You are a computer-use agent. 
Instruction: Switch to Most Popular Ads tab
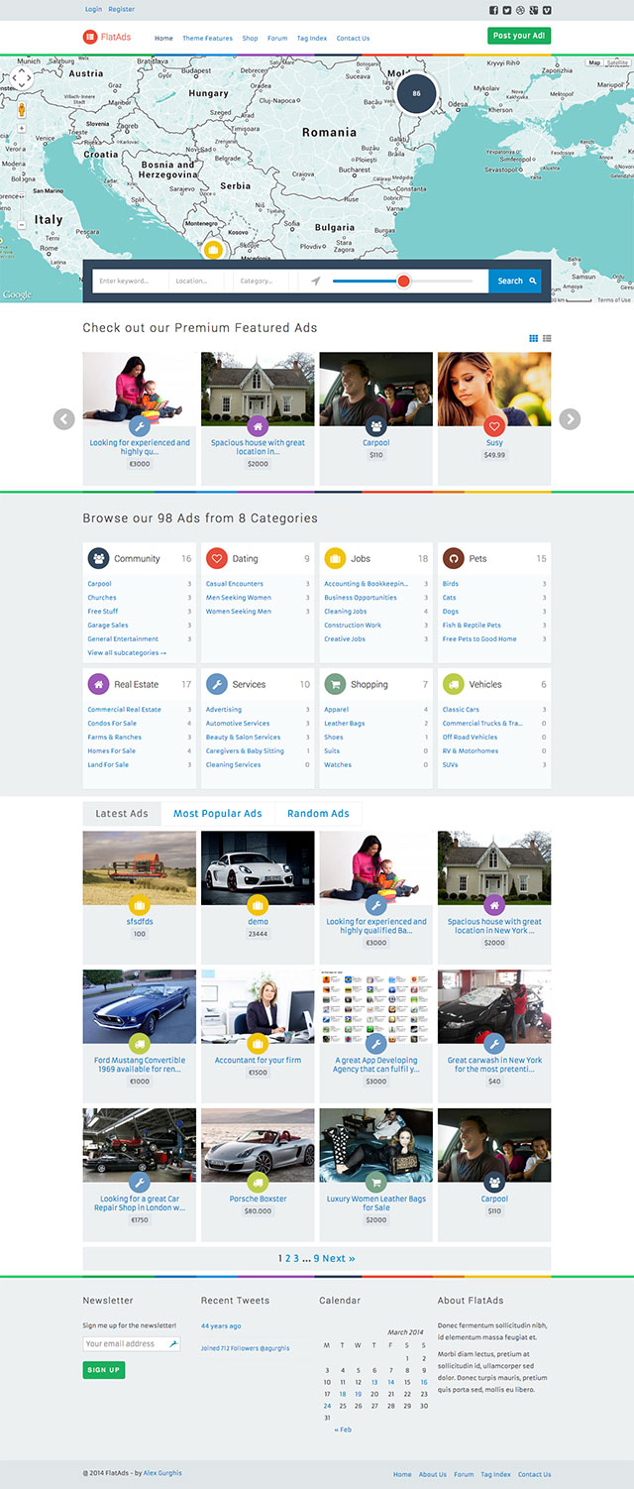(217, 814)
